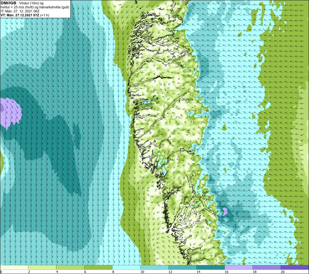309x274 pixels.
Task: Select the 6–8 m/s olive green legend swatch
Action: pos(98,267)
